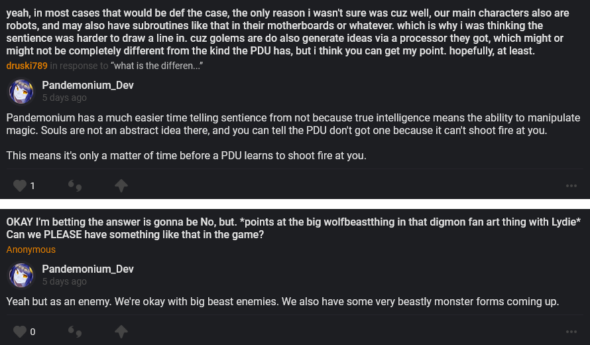Viewport: 590px width, 345px height.
Task: Click the Anonymous asker label
Action: (x=31, y=249)
